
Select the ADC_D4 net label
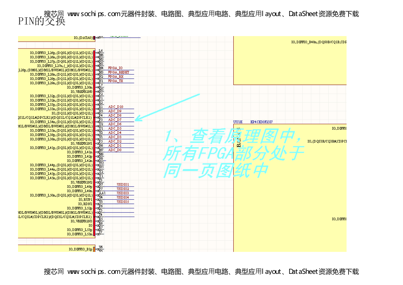click(x=115, y=132)
